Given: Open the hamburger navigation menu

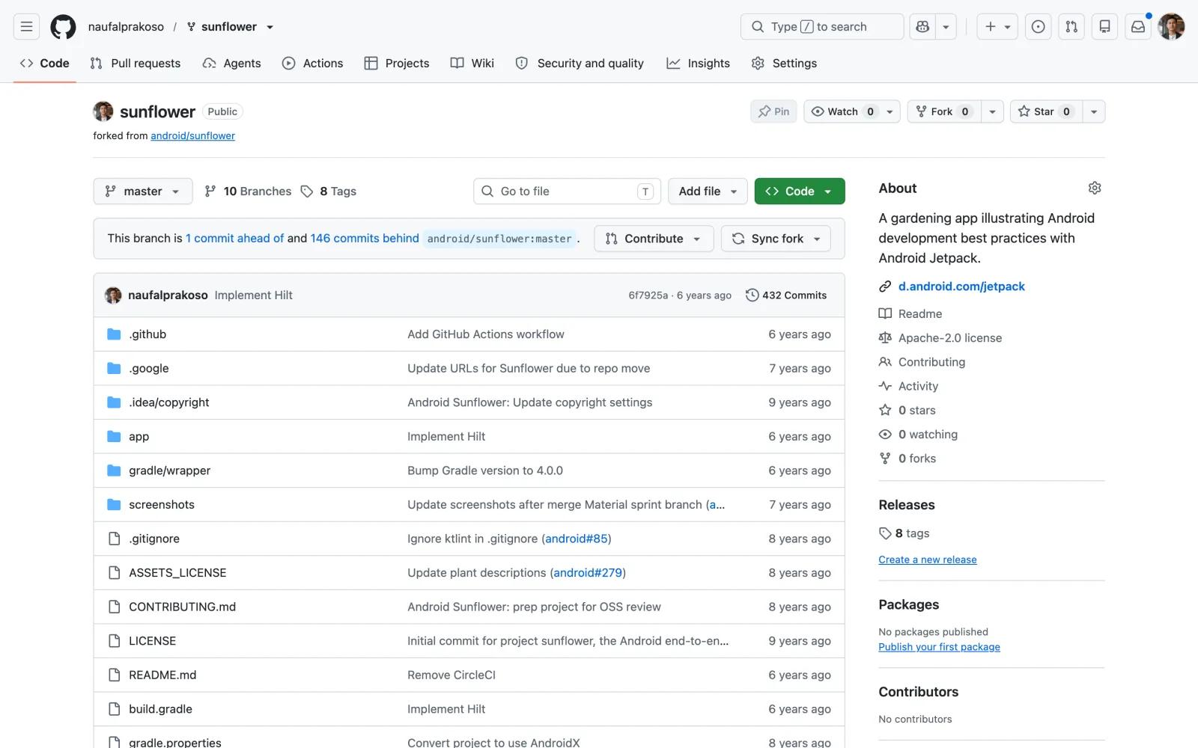Looking at the screenshot, I should tap(26, 27).
